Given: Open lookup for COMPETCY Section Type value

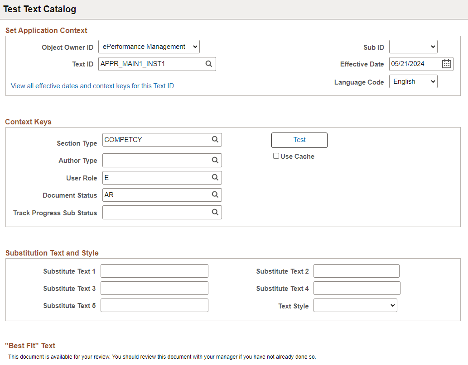Looking at the screenshot, I should click(x=215, y=139).
